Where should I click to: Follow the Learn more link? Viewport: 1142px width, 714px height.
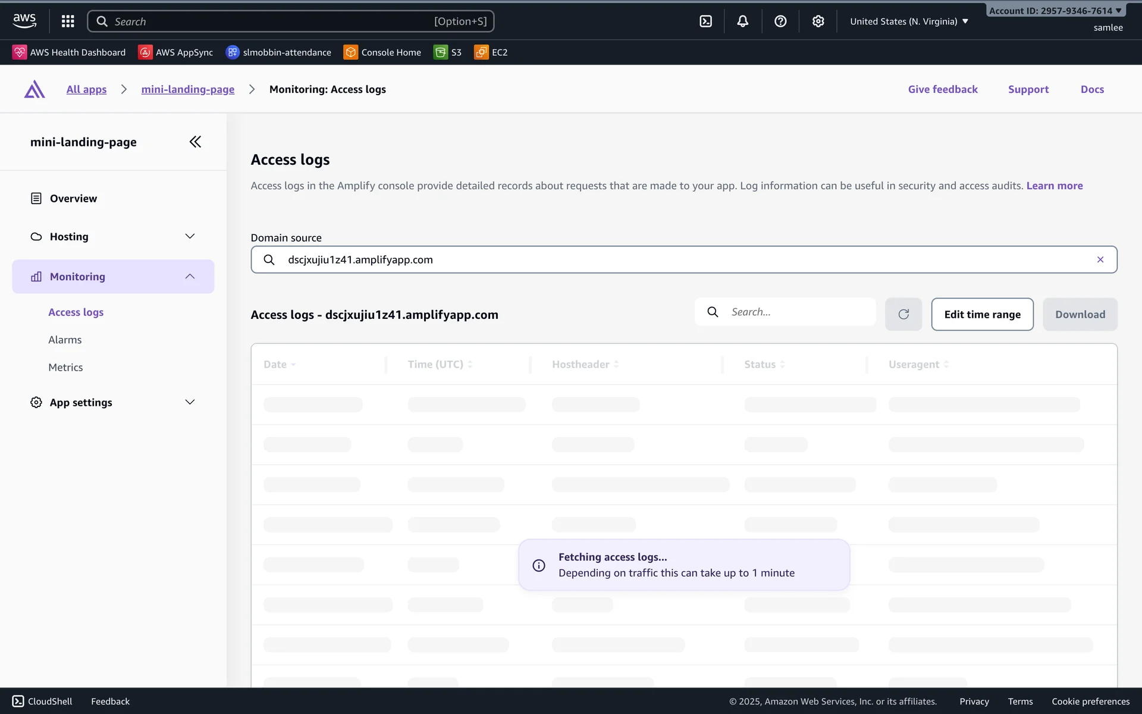coord(1054,186)
